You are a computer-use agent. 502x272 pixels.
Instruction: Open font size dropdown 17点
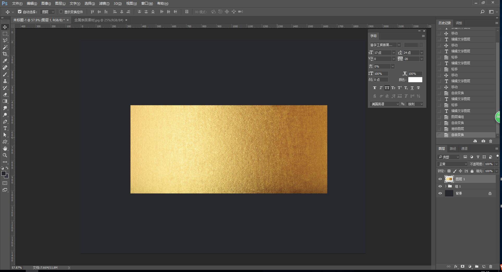(394, 53)
